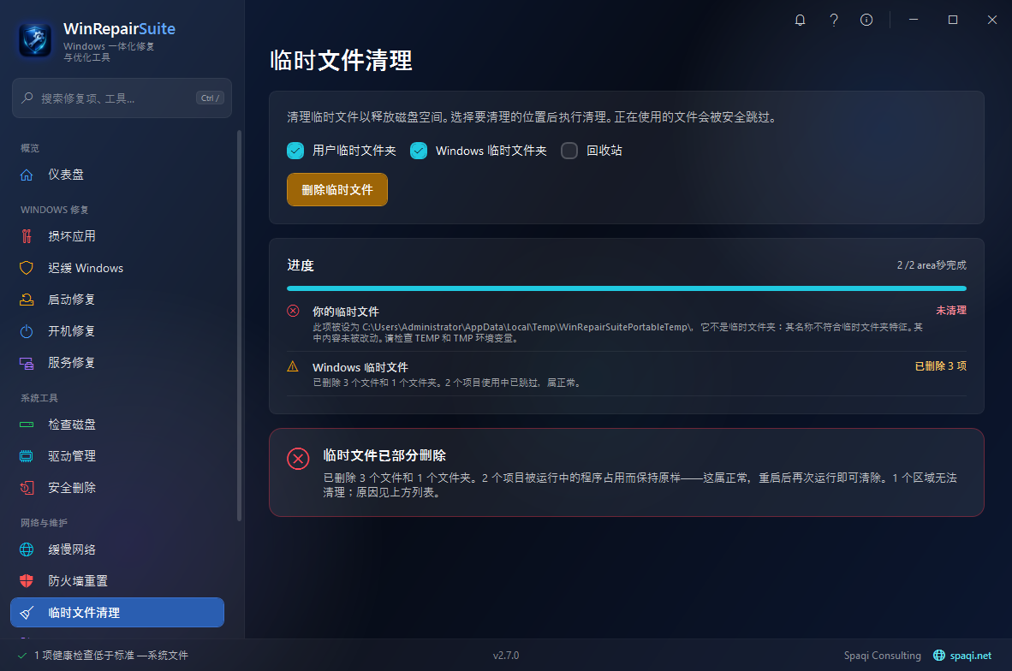
Task: Click the 检查磁盘 drive icon
Action: (27, 425)
